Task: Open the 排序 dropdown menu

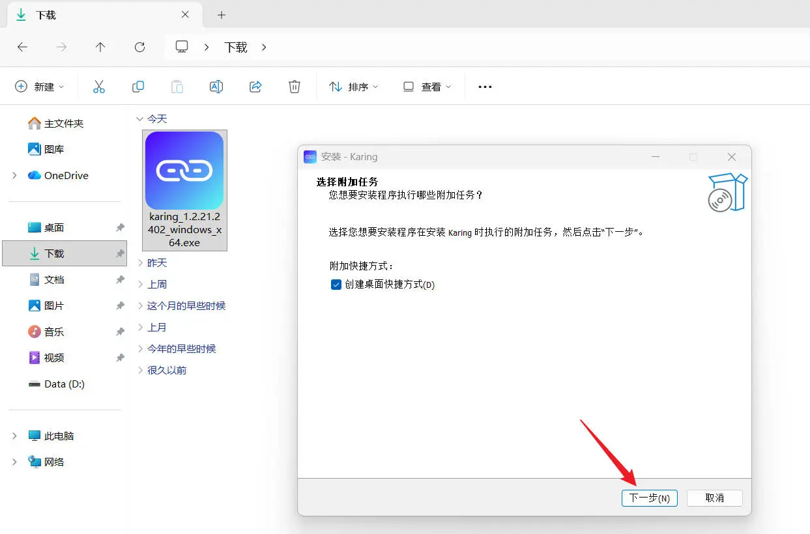Action: [x=354, y=87]
